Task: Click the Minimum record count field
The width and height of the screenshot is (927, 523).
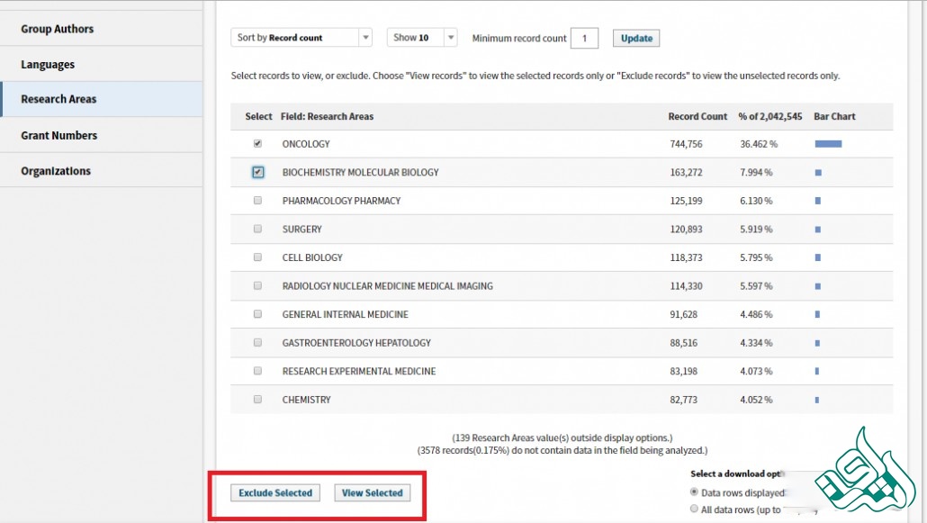Action: (584, 39)
